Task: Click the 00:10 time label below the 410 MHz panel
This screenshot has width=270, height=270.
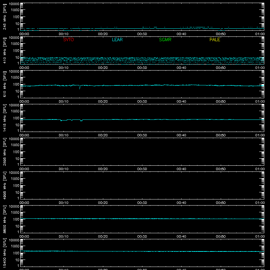Action: [63, 68]
